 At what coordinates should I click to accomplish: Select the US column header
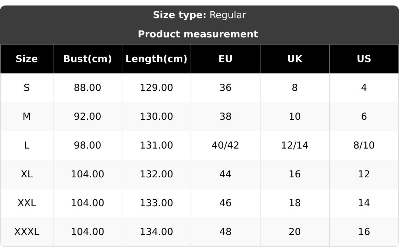(x=364, y=59)
